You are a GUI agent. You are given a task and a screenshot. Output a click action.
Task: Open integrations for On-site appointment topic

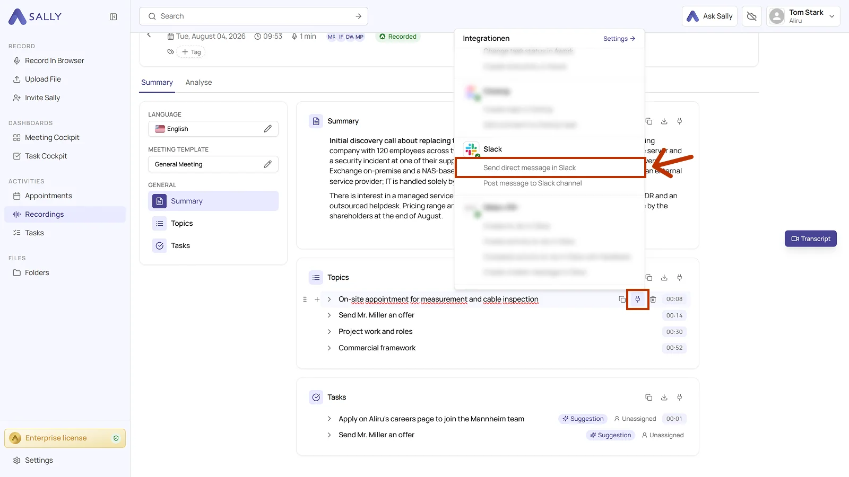(637, 299)
